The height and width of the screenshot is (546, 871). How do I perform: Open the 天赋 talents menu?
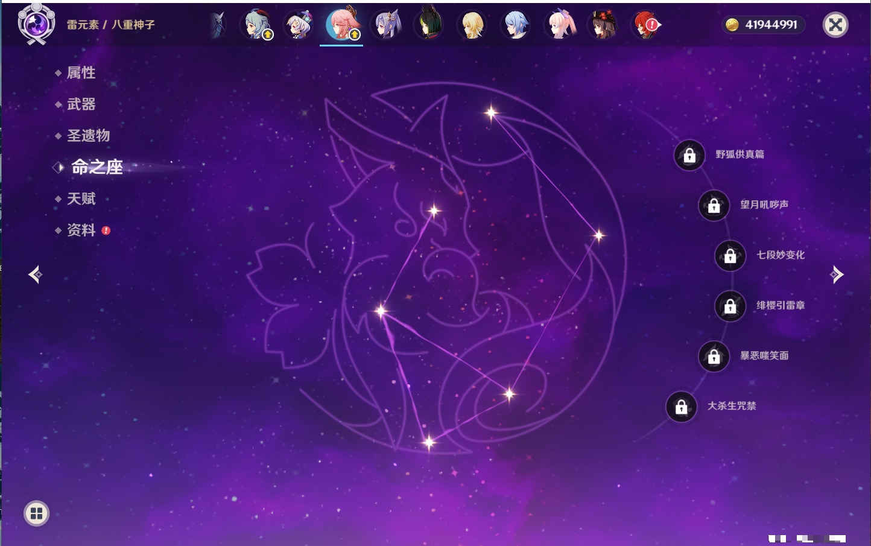click(x=81, y=198)
